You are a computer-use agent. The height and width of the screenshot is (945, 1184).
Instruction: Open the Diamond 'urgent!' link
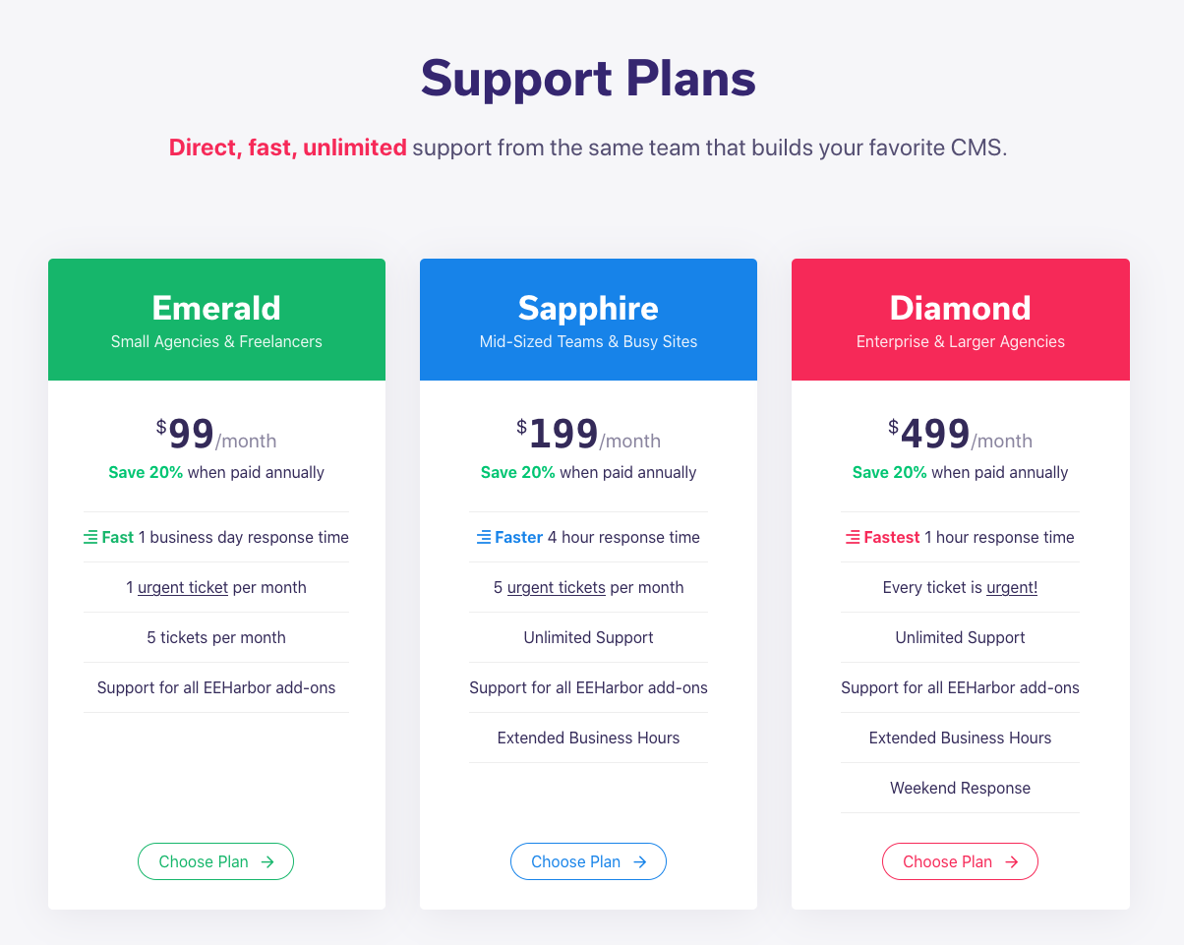(1012, 587)
